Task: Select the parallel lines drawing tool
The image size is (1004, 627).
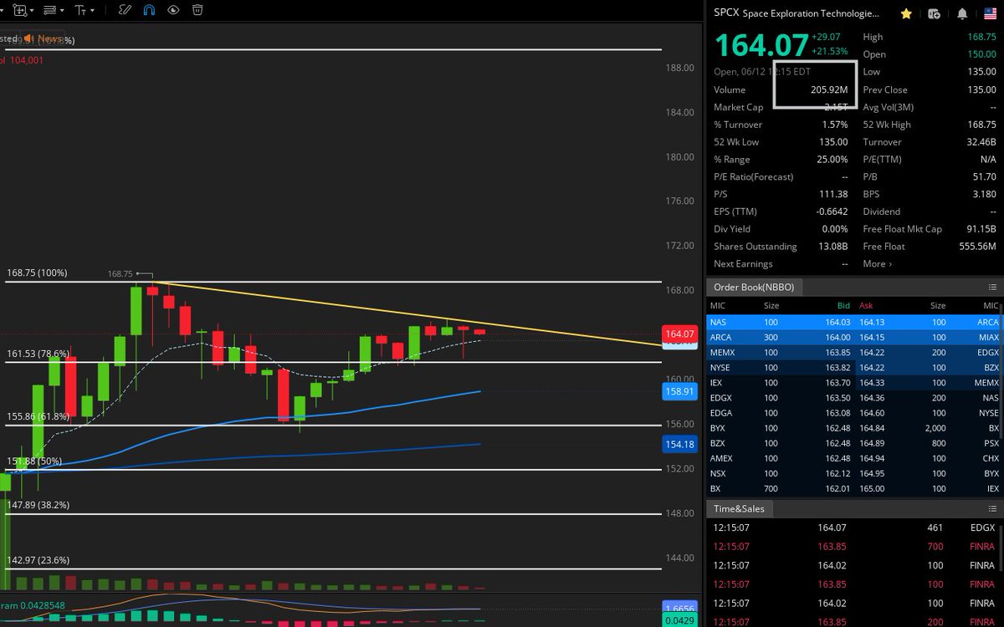Action: 50,11
